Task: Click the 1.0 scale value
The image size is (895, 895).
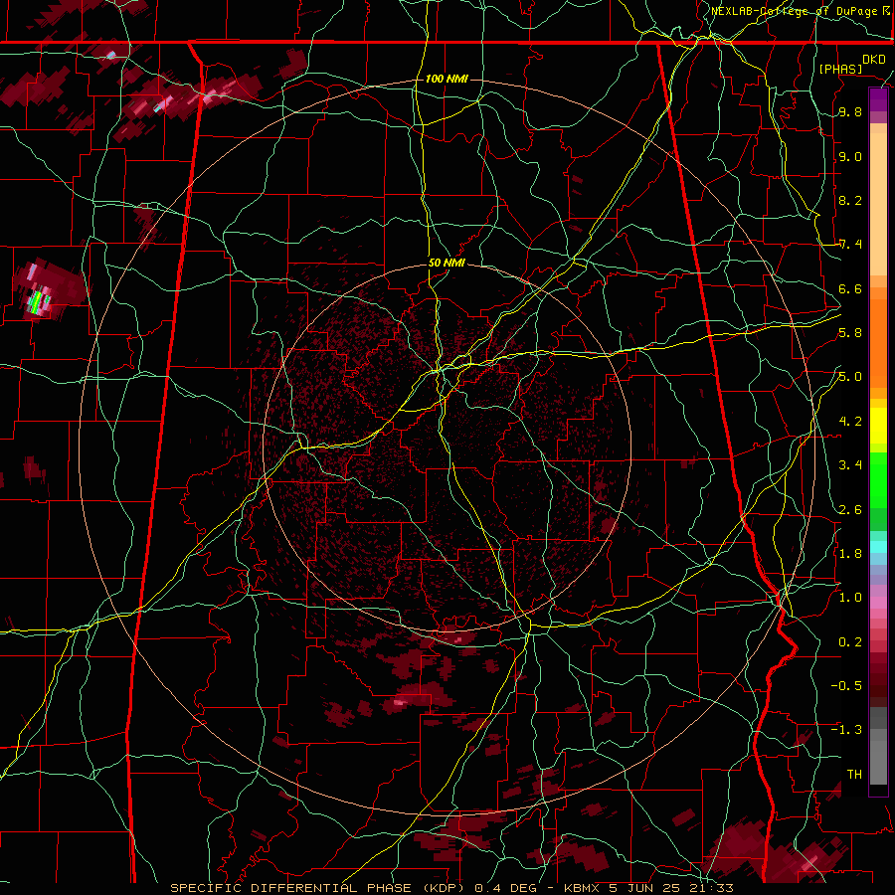Action: (x=850, y=598)
